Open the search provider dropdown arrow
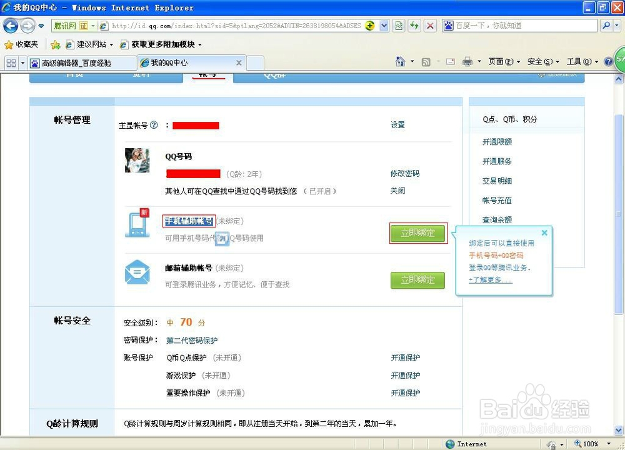The height and width of the screenshot is (450, 625). coord(617,26)
